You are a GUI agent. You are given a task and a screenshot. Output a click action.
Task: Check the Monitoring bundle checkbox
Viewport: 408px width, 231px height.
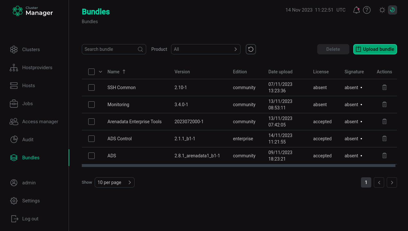[x=91, y=105]
